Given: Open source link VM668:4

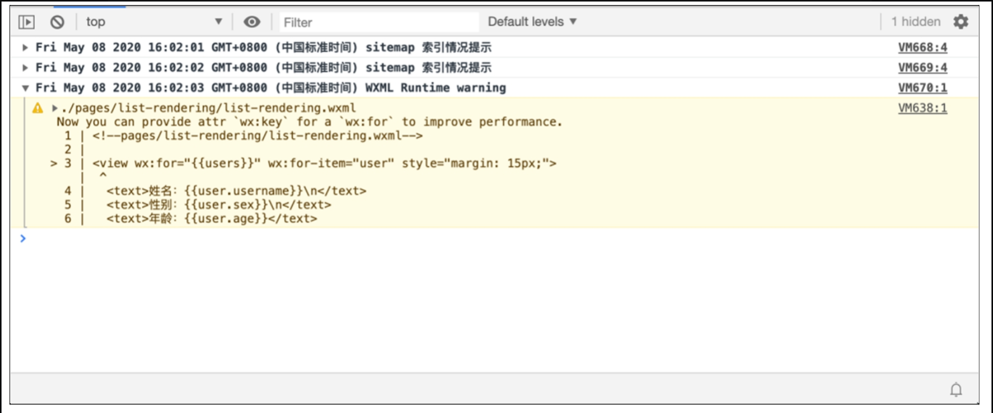Looking at the screenshot, I should coord(922,47).
